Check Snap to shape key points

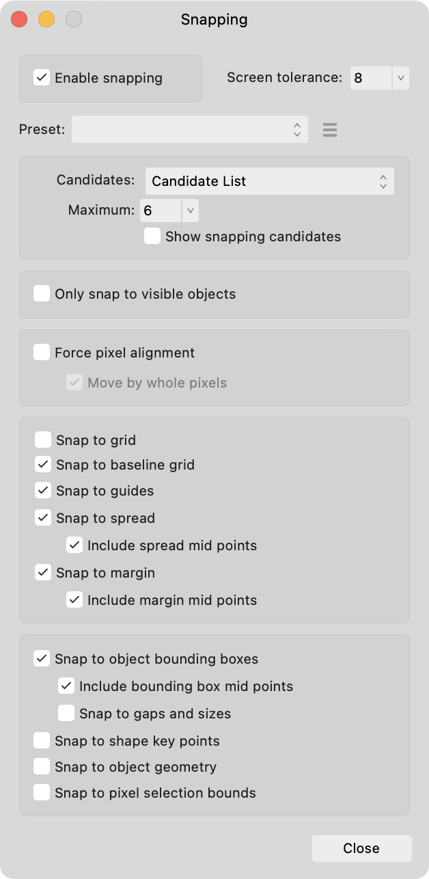[x=42, y=741]
